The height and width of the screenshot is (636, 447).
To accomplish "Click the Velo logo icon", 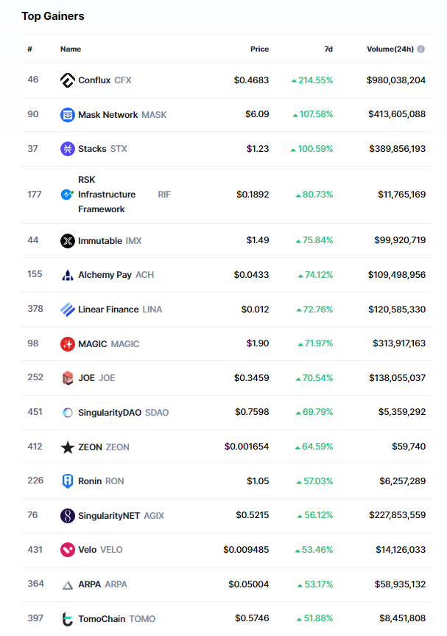I will pos(68,550).
